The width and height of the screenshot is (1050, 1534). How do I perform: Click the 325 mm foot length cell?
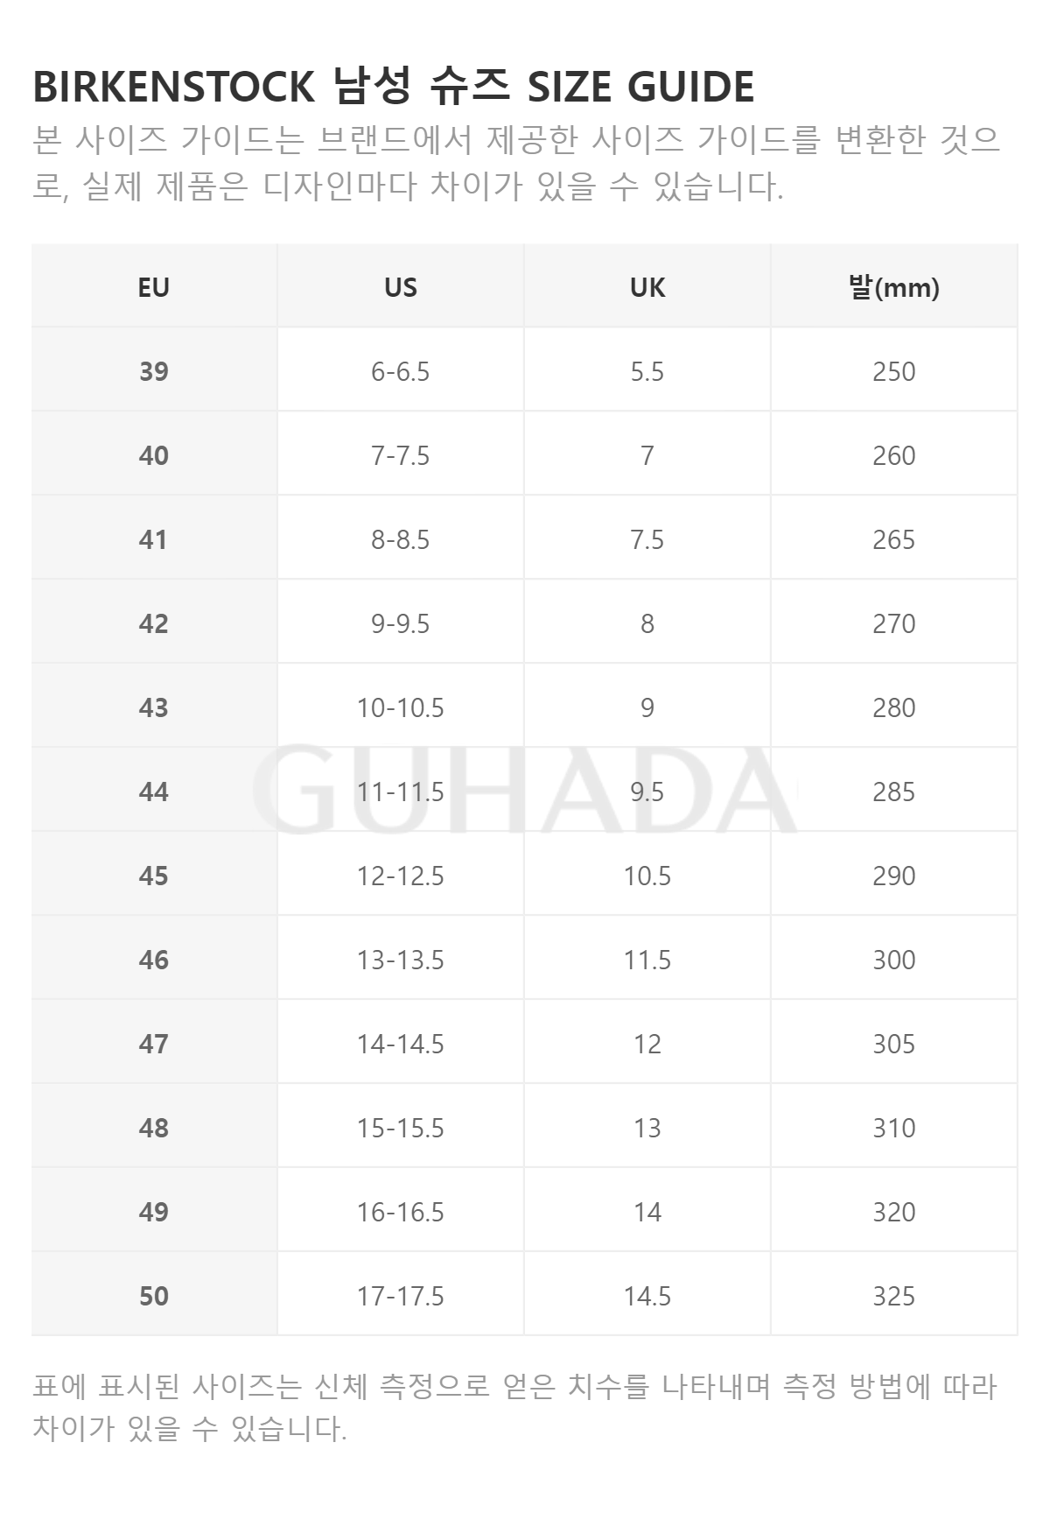coord(894,1295)
